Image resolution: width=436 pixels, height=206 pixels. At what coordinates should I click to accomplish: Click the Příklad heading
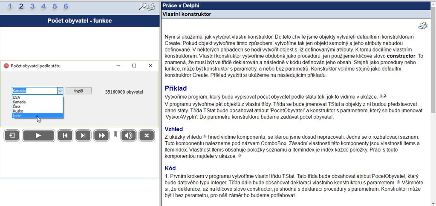pos(176,88)
